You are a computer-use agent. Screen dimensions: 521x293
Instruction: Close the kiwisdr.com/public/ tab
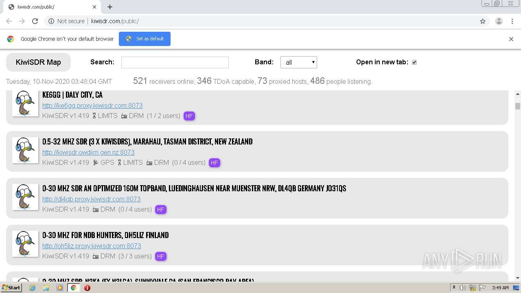(94, 7)
